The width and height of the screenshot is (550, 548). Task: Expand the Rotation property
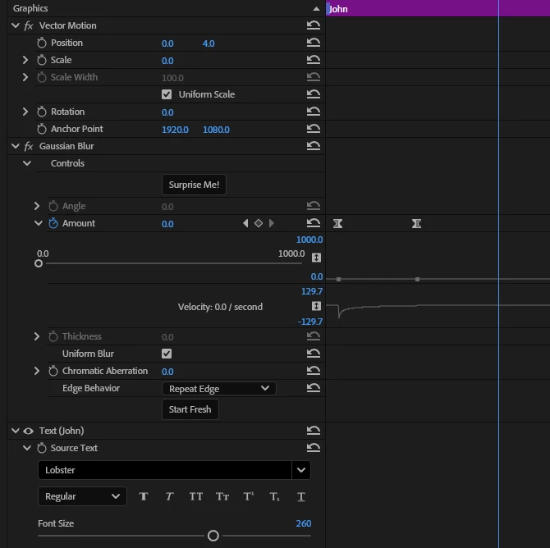[x=25, y=112]
